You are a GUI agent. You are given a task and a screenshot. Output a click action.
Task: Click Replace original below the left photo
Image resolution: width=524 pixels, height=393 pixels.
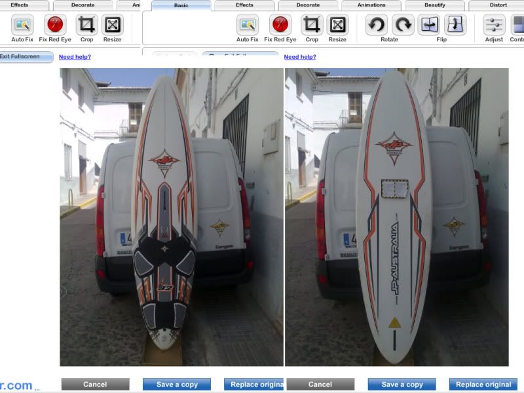pos(254,384)
